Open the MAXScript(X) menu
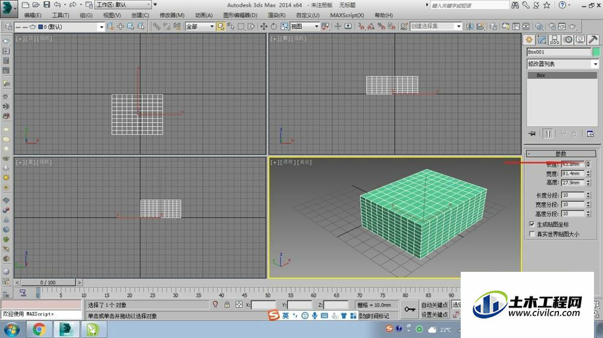The height and width of the screenshot is (338, 603). 347,16
